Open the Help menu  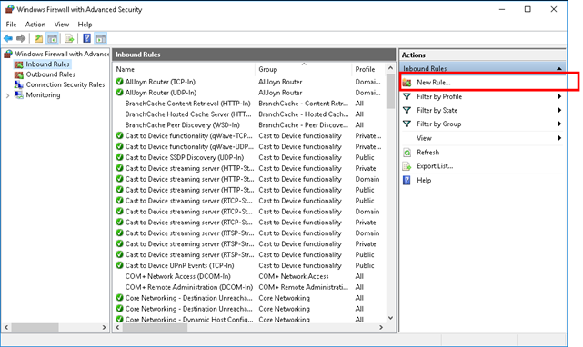pos(85,25)
